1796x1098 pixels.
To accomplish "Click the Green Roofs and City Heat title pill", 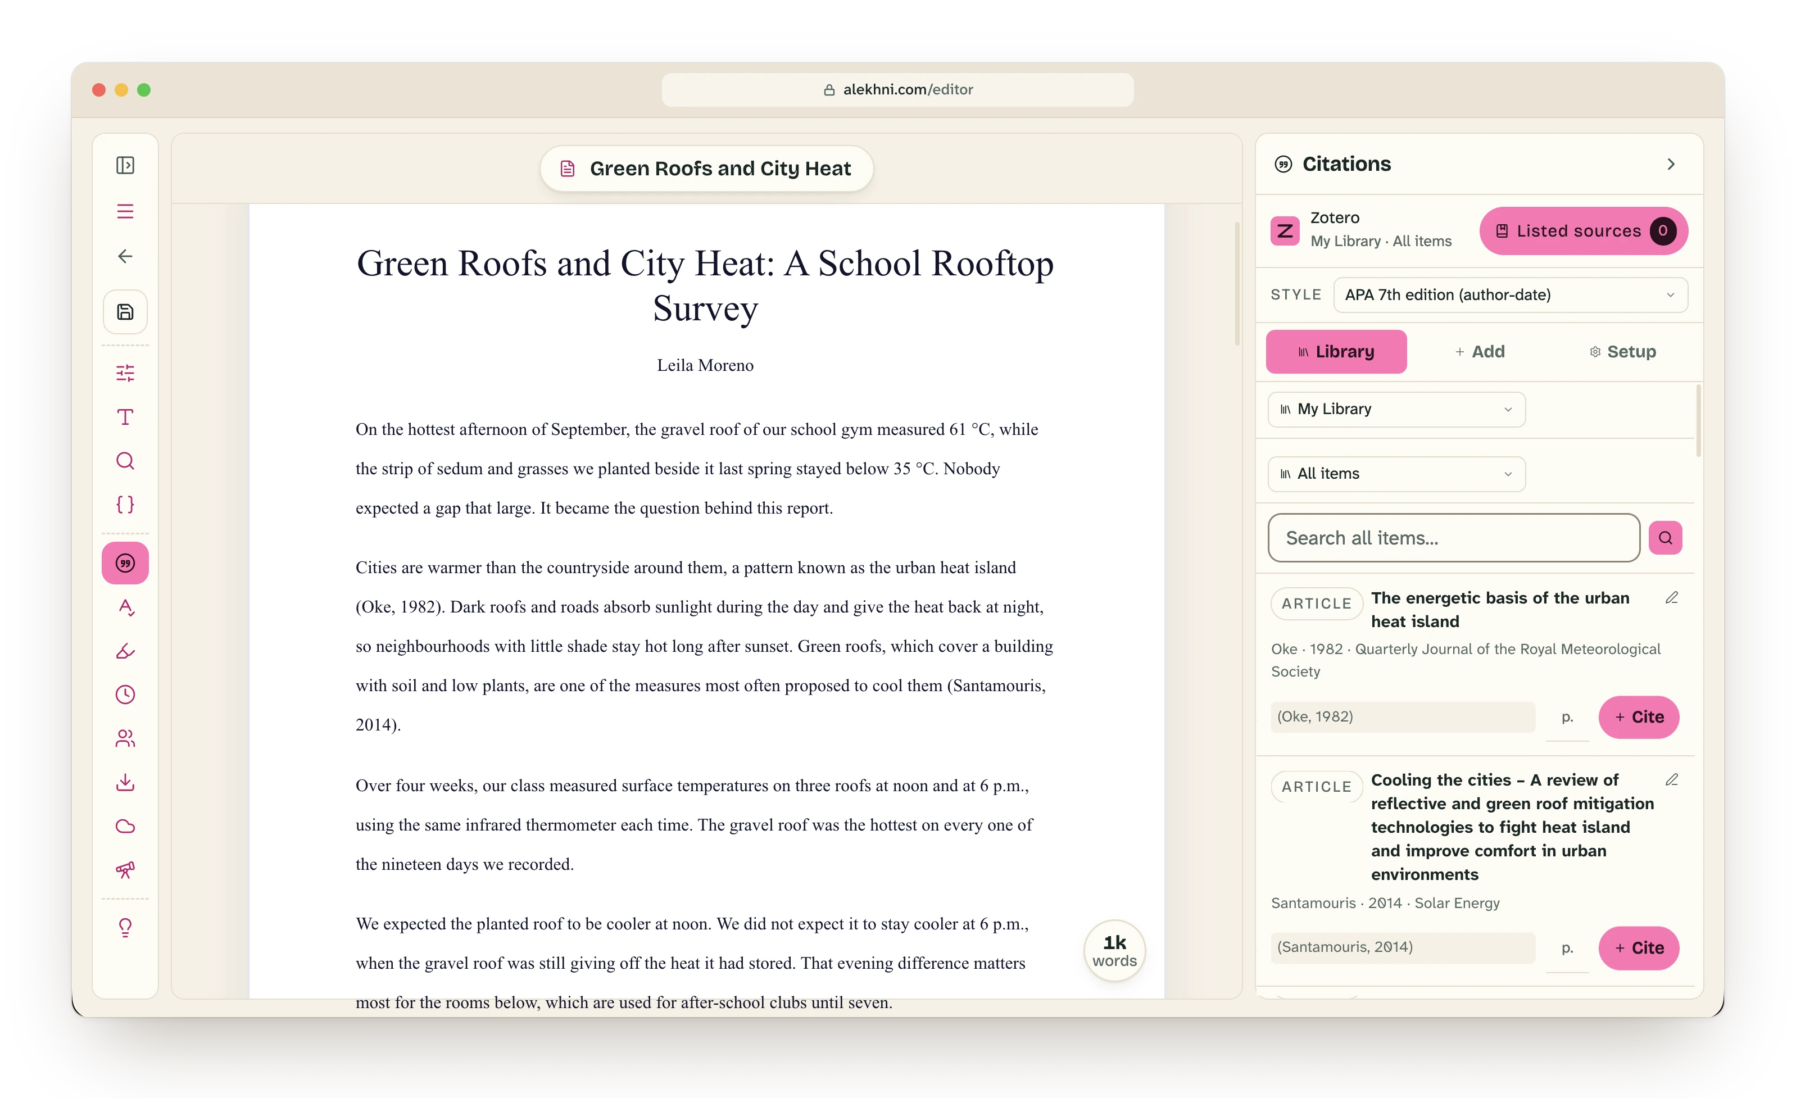I will [x=706, y=169].
